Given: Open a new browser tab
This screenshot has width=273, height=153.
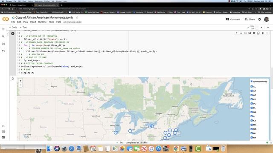Looking at the screenshot, I should pyautogui.click(x=61, y=5).
